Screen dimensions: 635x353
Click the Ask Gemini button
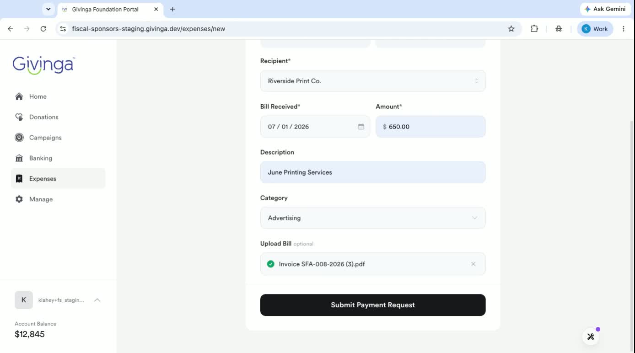[x=605, y=9]
